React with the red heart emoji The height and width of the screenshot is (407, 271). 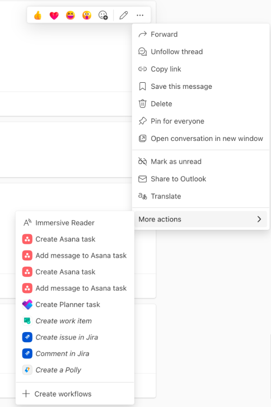54,16
